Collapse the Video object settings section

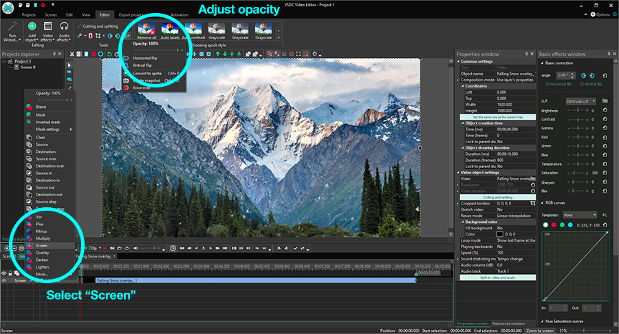458,172
